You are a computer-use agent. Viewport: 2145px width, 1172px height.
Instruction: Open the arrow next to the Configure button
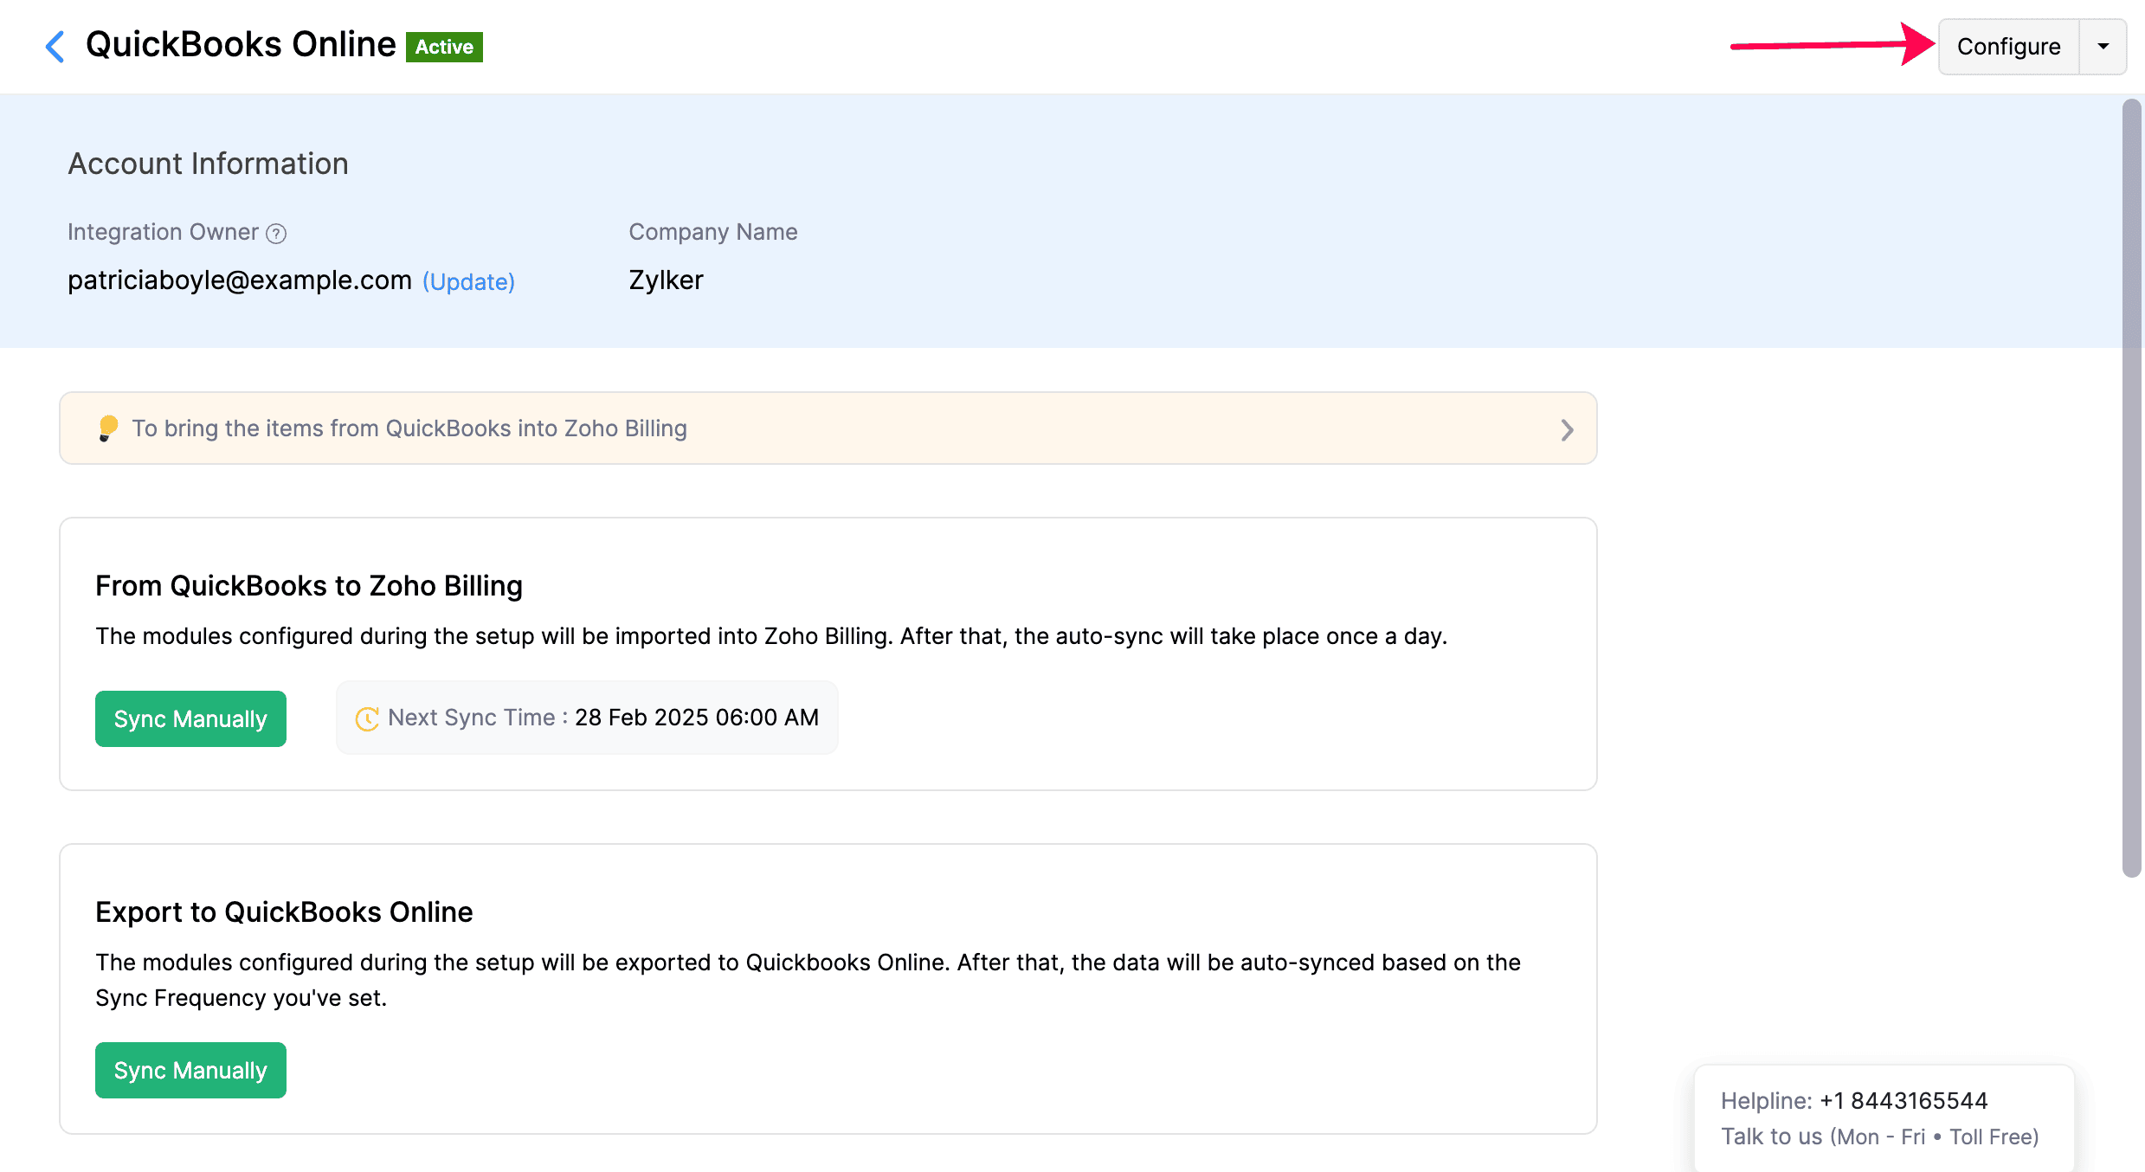2103,46
